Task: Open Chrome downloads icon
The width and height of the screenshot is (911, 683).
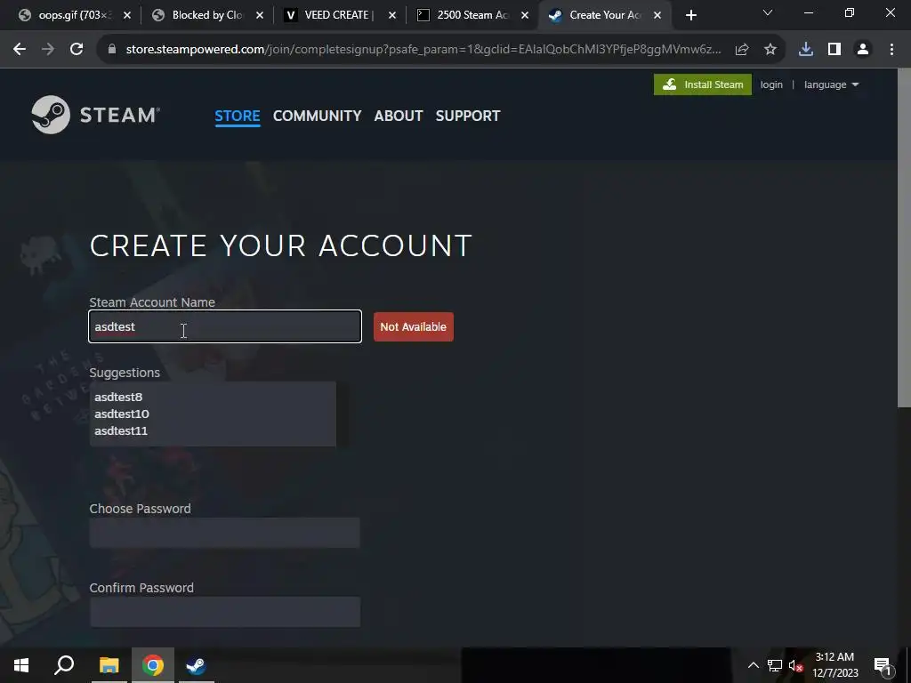Action: [805, 50]
